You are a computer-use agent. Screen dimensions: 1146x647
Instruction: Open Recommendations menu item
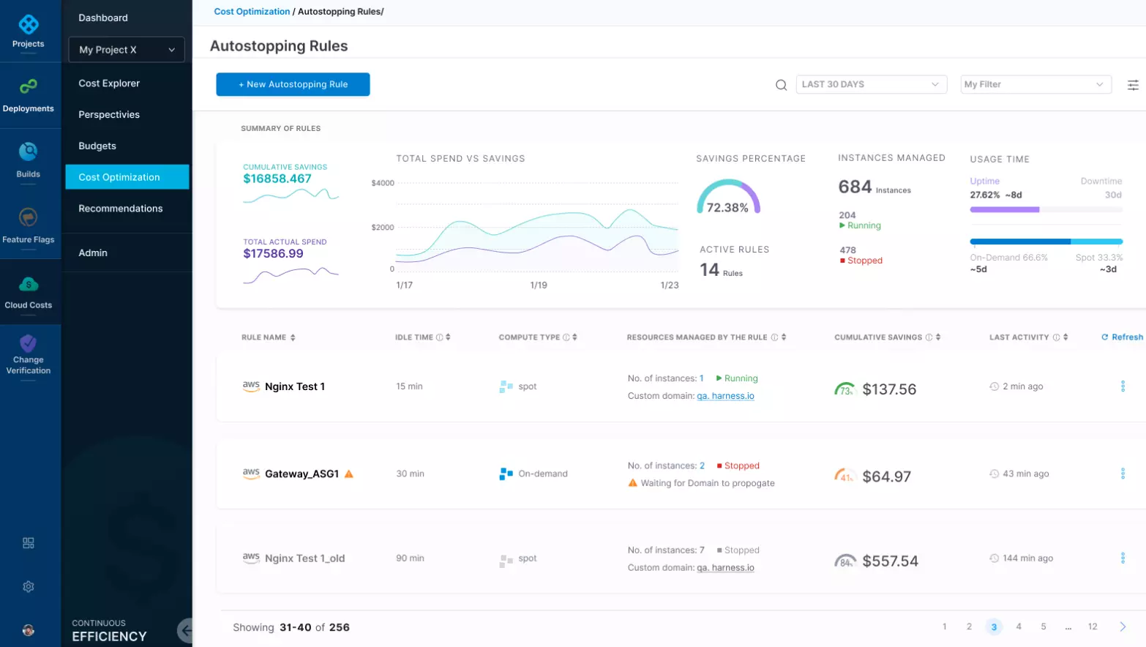click(121, 209)
